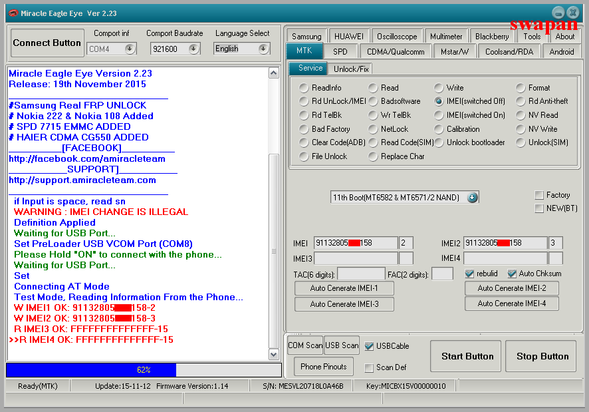Click the IMEI2 input field
Screen dimensions: 589x412
point(505,243)
